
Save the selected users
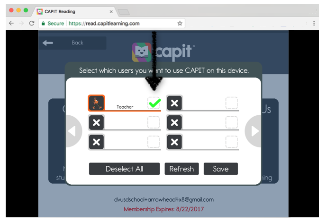coord(221,169)
